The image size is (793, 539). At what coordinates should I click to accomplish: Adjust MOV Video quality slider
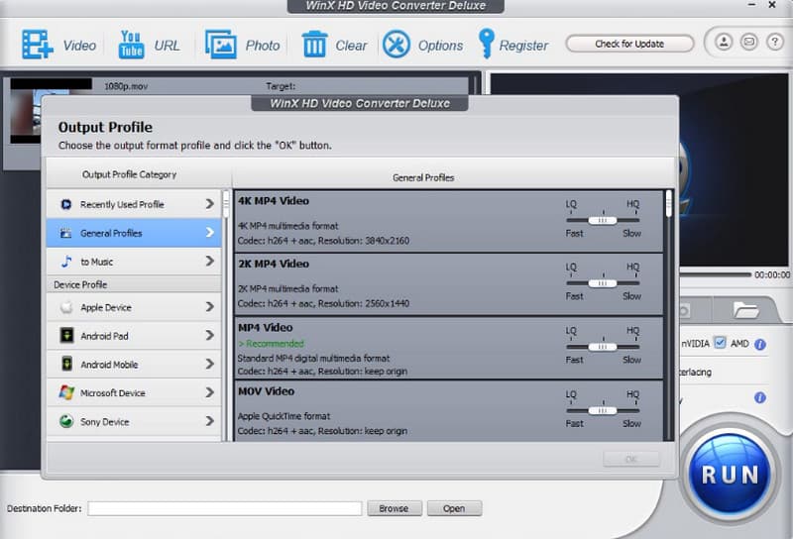[x=603, y=410]
